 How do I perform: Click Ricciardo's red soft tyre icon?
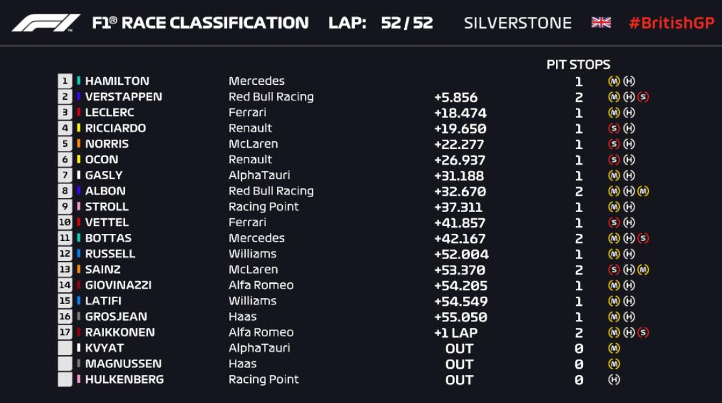tap(614, 128)
